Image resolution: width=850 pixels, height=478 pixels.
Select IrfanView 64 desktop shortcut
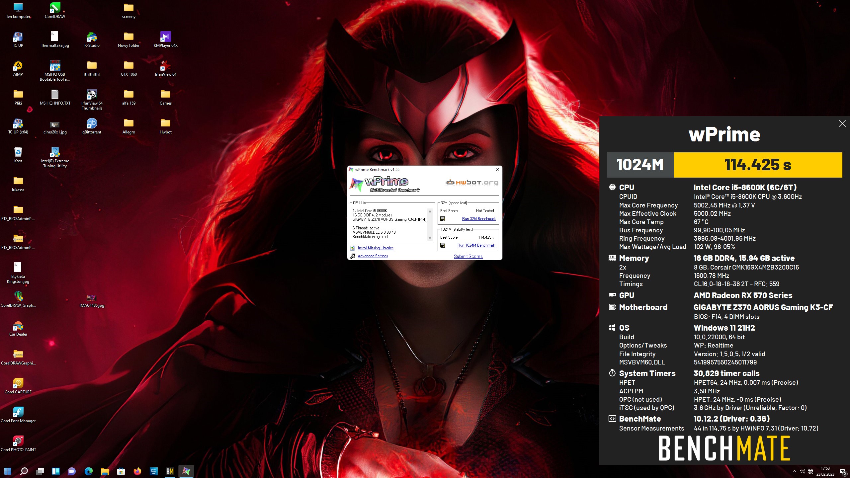(165, 68)
